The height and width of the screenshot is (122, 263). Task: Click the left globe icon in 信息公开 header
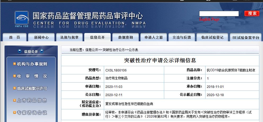pyautogui.click(x=20, y=51)
